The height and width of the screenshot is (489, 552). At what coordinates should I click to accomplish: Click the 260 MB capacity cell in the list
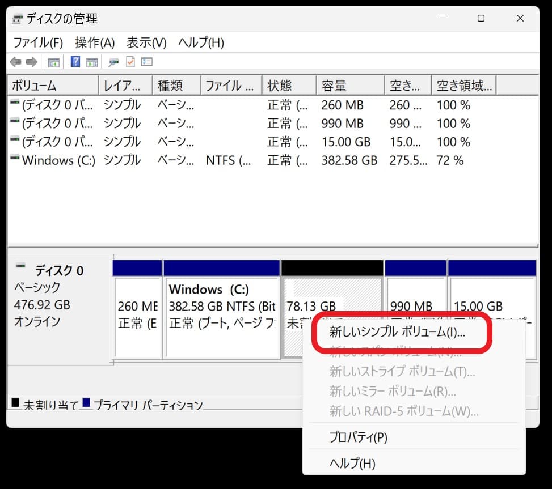coord(342,105)
